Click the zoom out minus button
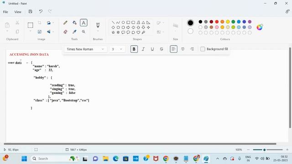Image resolution: width=292 pixels, height=164 pixels. point(248,150)
